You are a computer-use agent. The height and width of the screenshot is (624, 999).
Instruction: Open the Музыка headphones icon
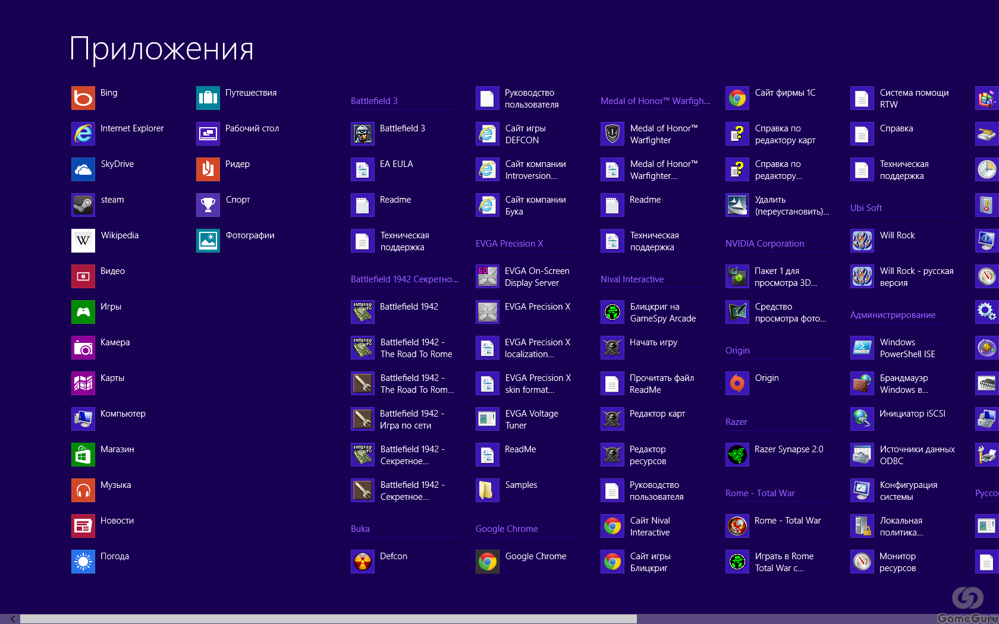(83, 490)
